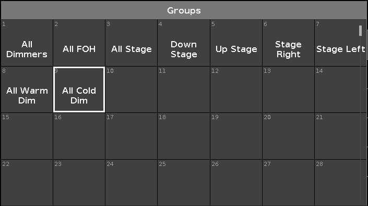Click the Groups pool scrollbar handle
Viewport: 368px width, 206px height.
[x=360, y=31]
